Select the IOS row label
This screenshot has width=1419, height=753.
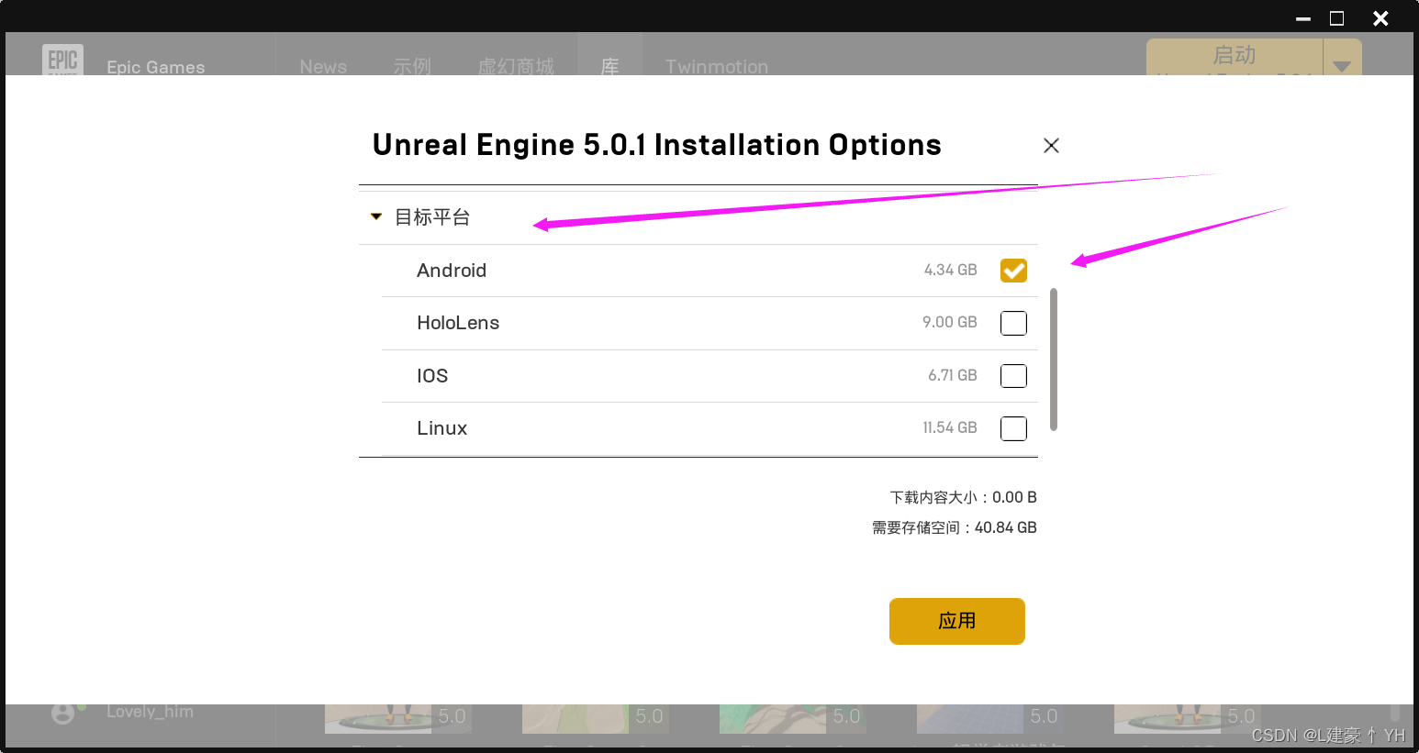[432, 376]
